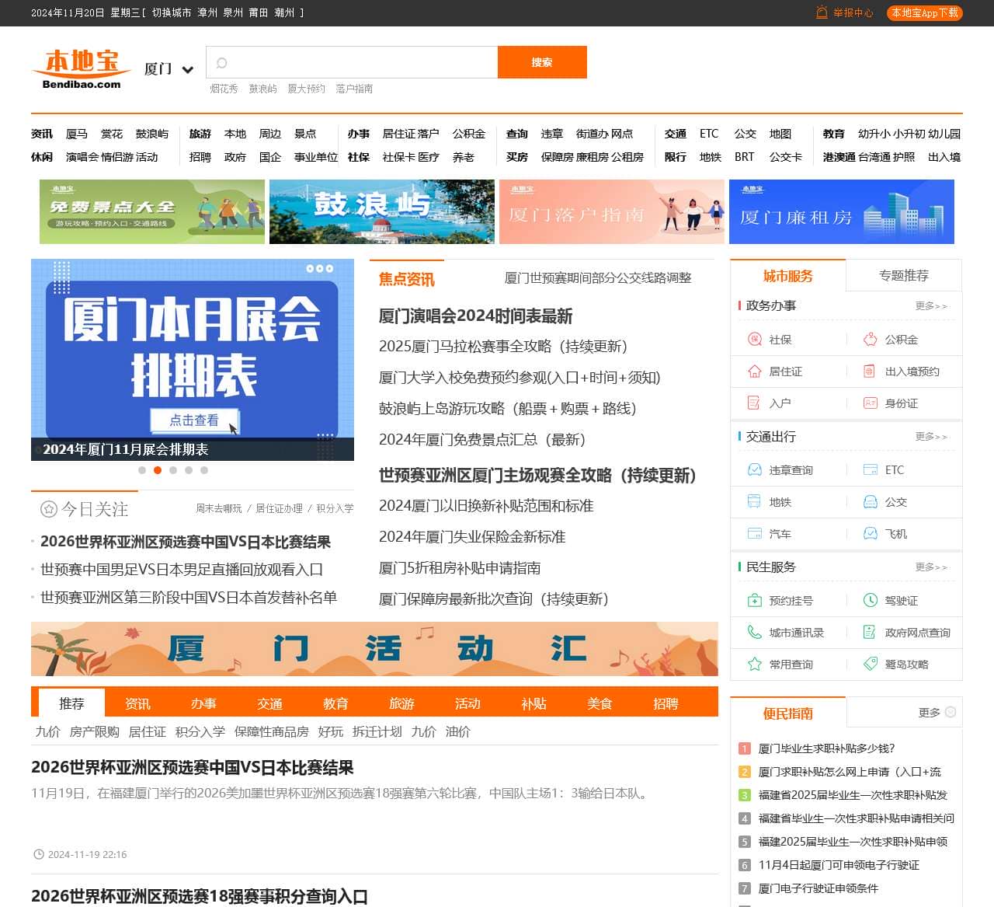
Task: Open the 驾驶证 clock icon
Action: [x=870, y=601]
